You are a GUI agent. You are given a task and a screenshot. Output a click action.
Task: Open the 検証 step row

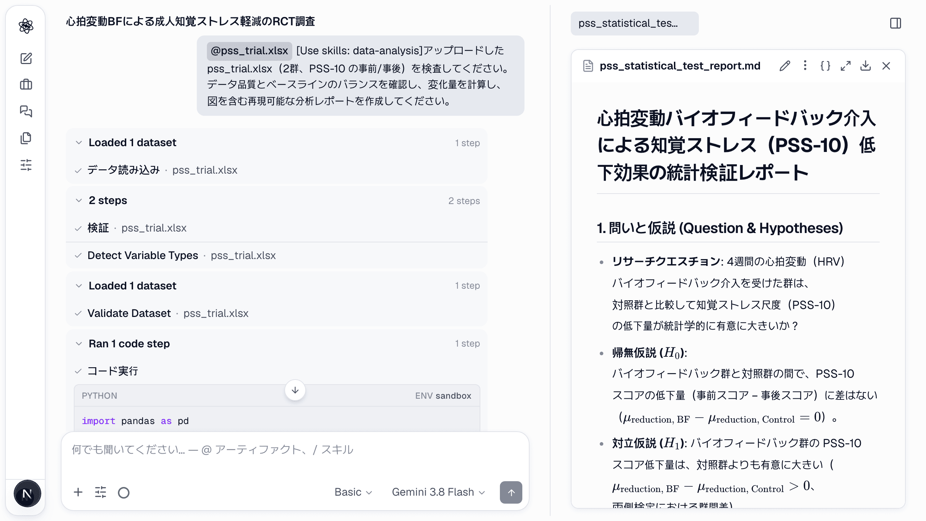click(x=277, y=228)
